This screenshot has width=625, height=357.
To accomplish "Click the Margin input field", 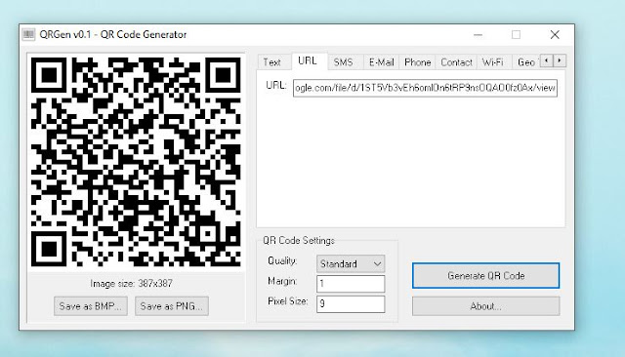I will [x=351, y=284].
